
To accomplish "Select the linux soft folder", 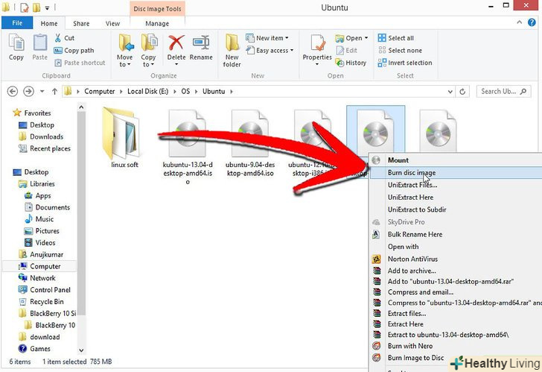I will point(123,139).
